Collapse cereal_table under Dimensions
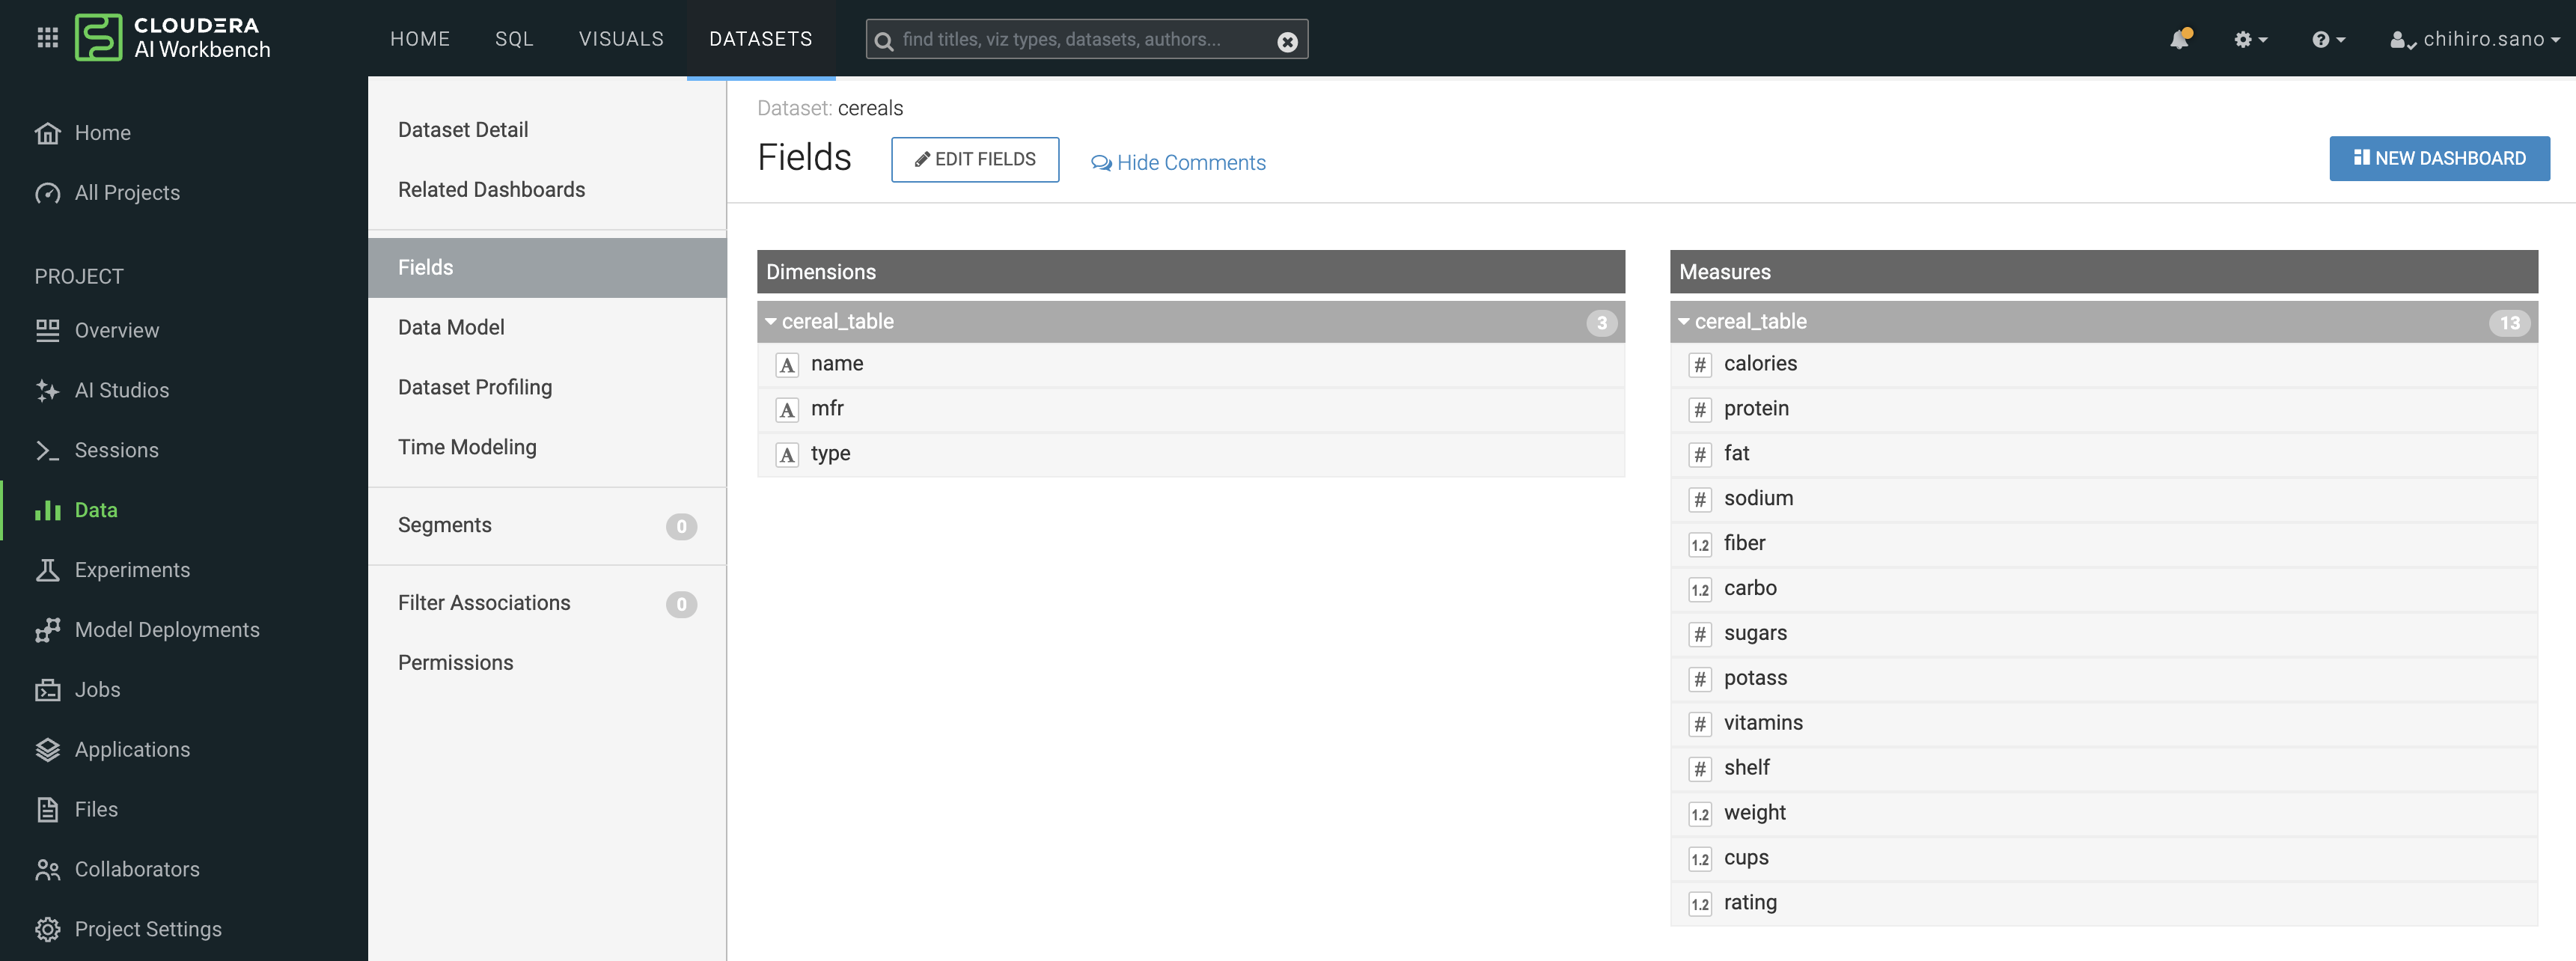 click(771, 322)
